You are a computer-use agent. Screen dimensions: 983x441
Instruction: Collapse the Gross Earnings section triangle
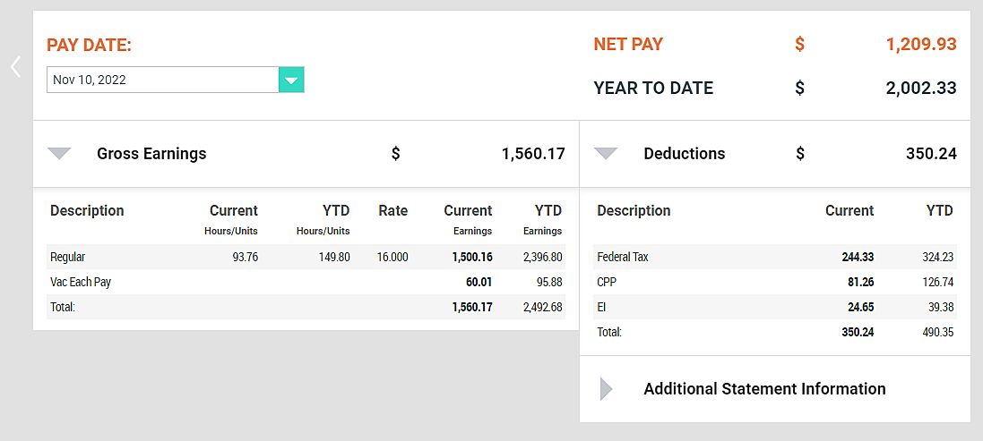(59, 154)
